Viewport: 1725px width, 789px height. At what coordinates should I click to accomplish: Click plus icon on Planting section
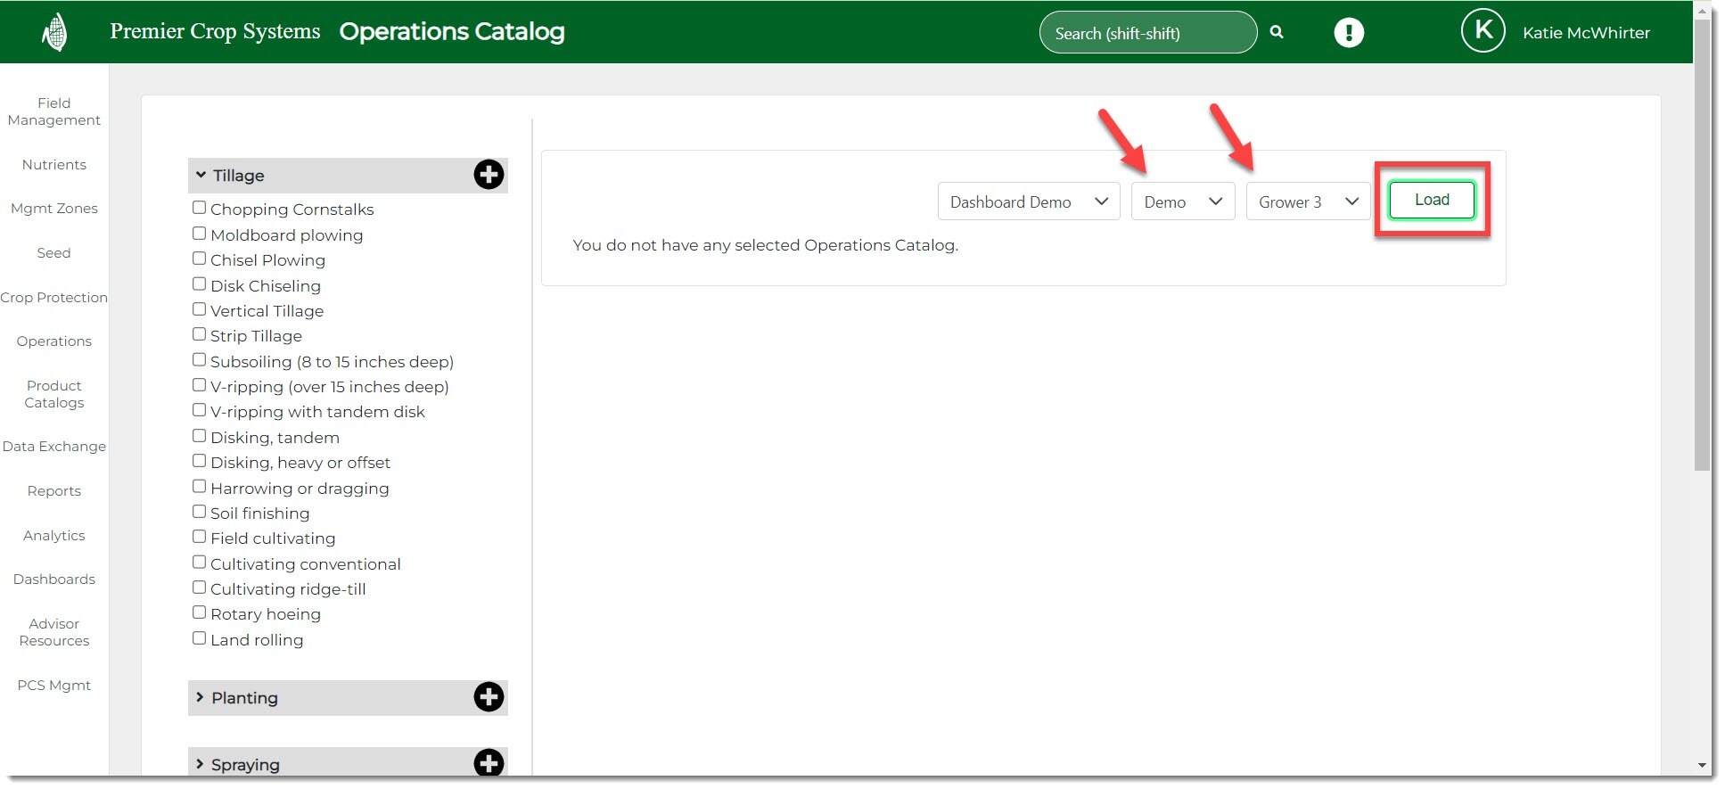tap(489, 697)
